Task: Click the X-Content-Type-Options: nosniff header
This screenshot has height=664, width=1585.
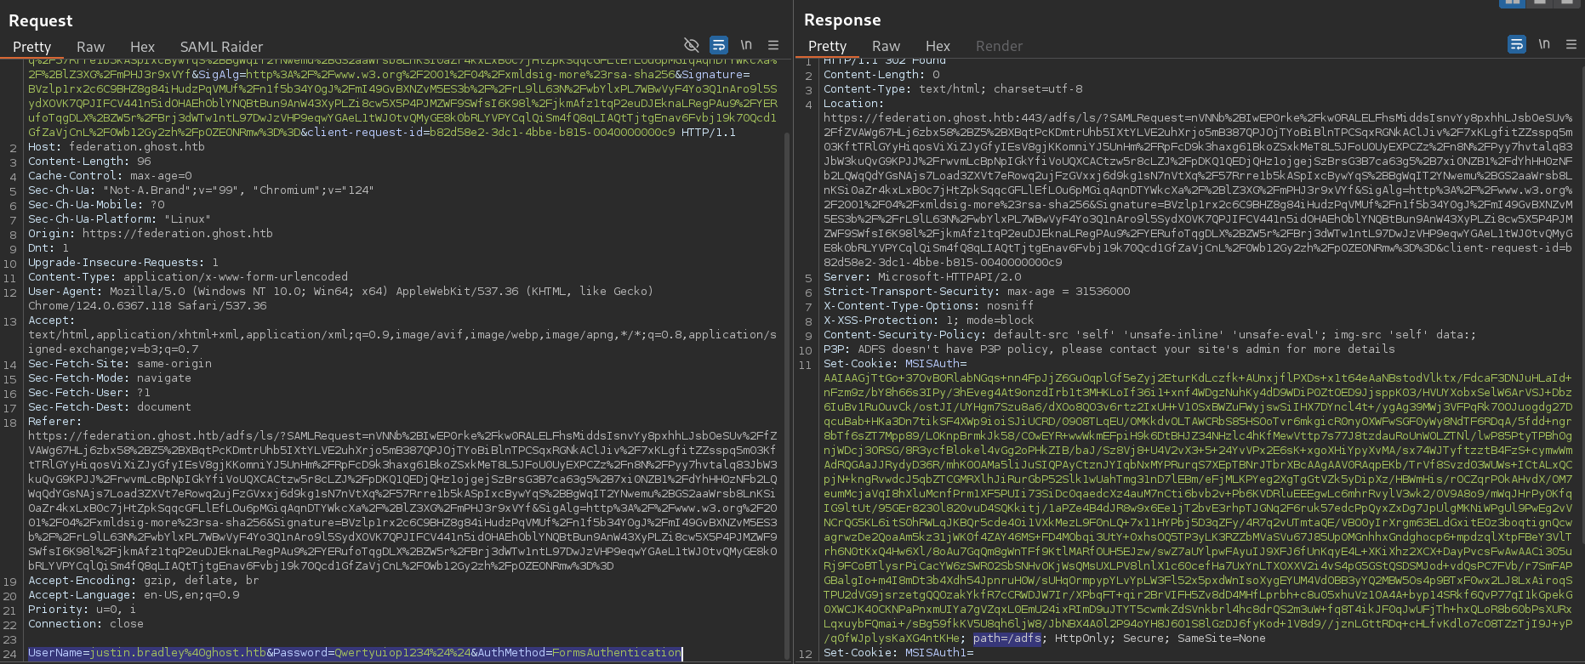Action: click(x=929, y=305)
